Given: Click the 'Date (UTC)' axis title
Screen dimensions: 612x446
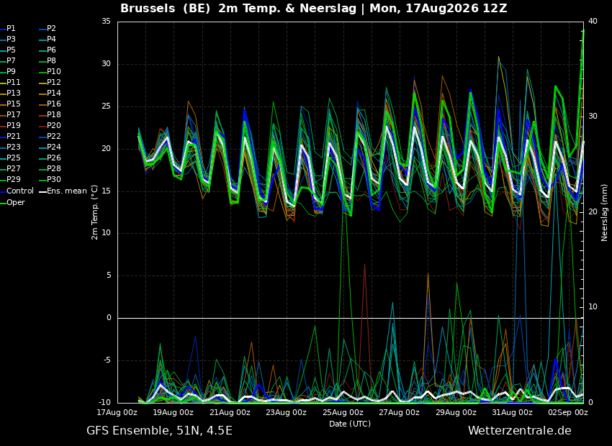Looking at the screenshot, I should (x=350, y=424).
